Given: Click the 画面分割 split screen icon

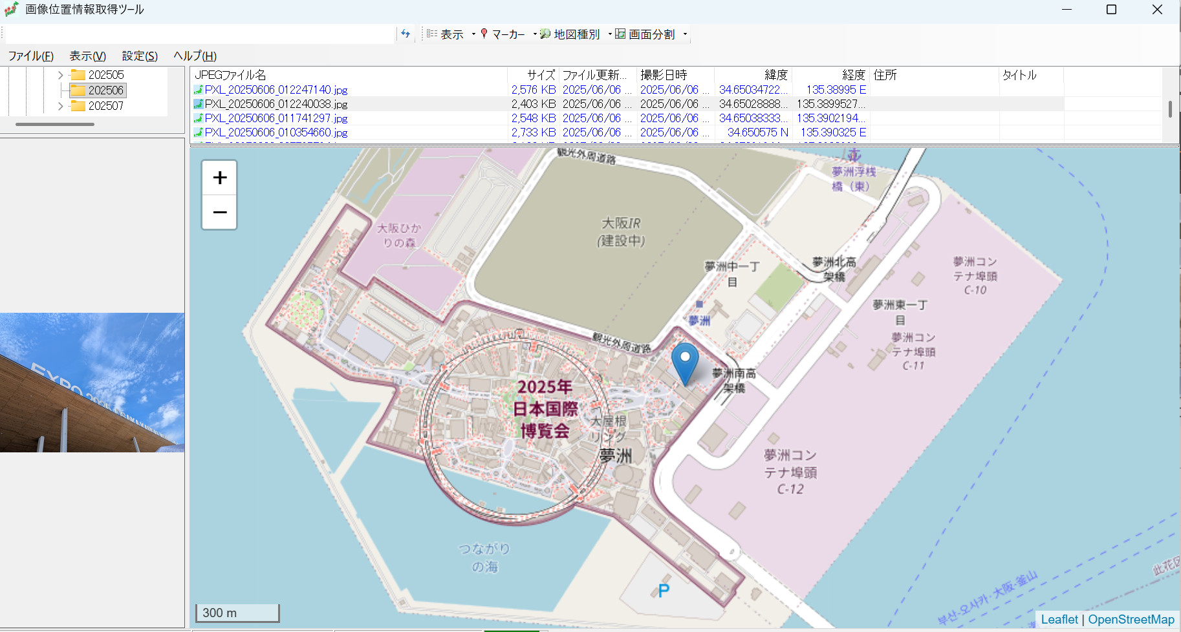Looking at the screenshot, I should tap(620, 34).
